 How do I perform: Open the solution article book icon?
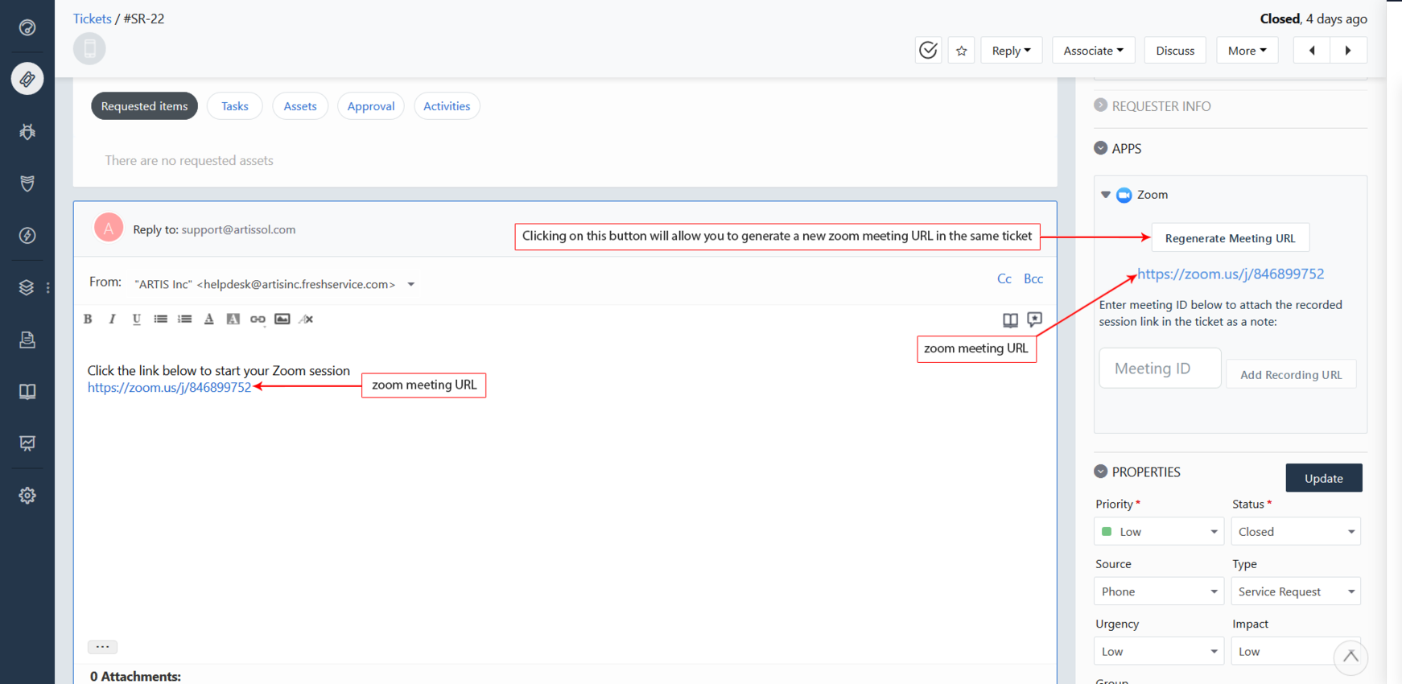(1010, 320)
